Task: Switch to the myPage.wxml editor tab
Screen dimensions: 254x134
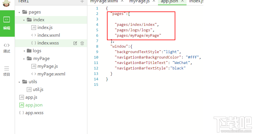Action: 104,1
